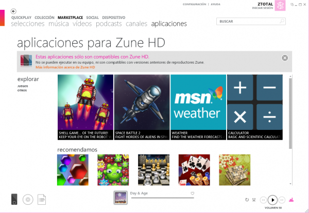The image size is (309, 213).
Task: Switch to the música tab
Action: (x=59, y=24)
